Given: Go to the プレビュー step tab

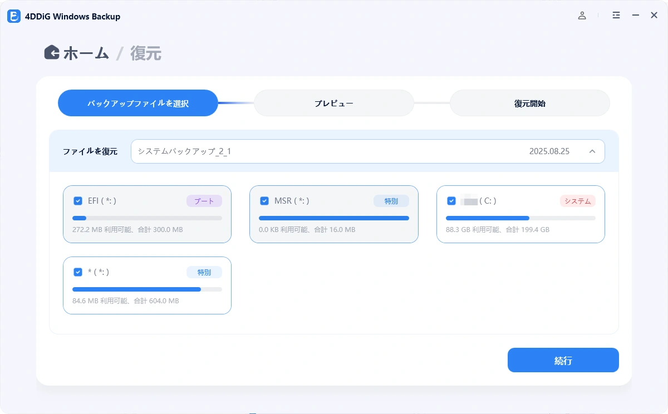Looking at the screenshot, I should click(334, 103).
